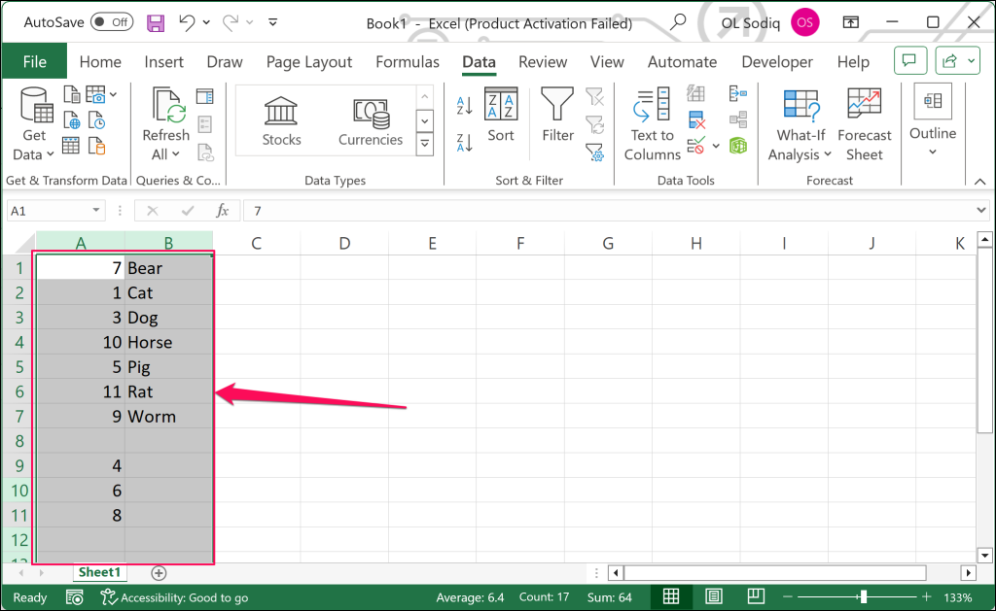Click the Name Box showing A1
Viewport: 996px width, 611px height.
click(x=48, y=211)
